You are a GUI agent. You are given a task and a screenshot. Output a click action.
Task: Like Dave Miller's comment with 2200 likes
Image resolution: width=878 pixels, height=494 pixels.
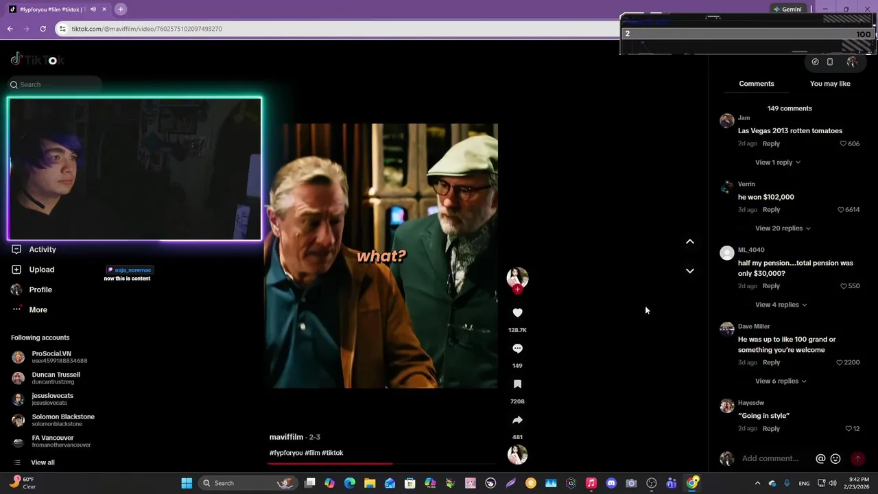(840, 362)
